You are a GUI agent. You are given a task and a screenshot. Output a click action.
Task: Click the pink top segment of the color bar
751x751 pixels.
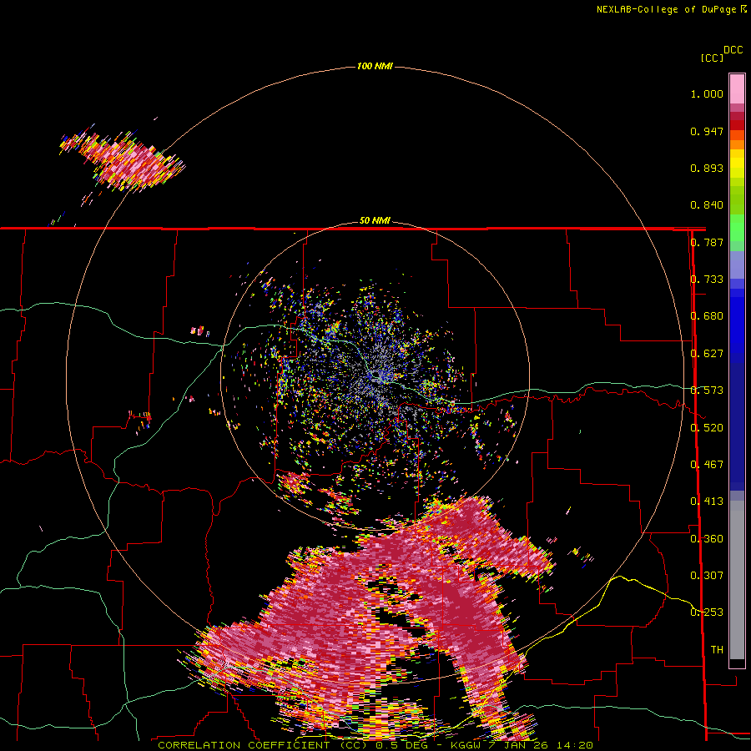point(737,88)
